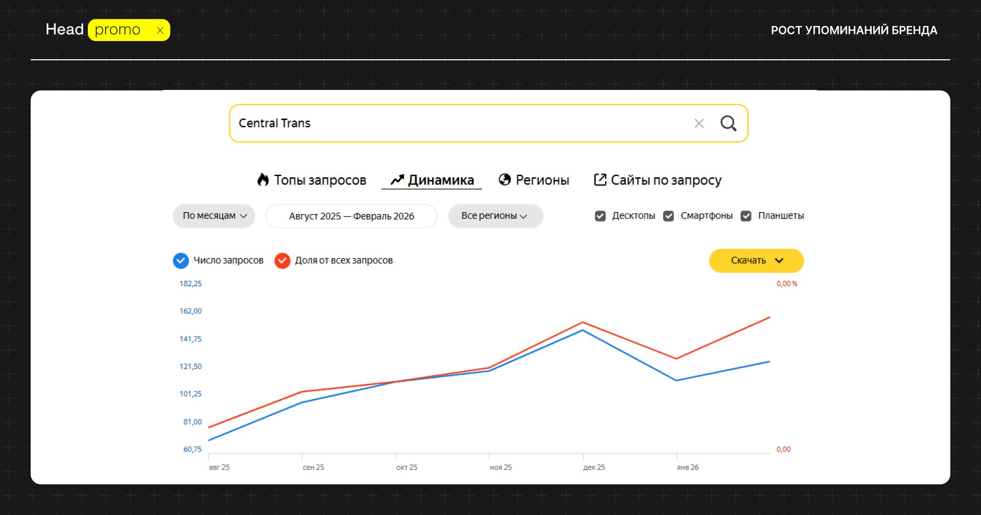Screen dimensions: 981x515
Task: Click the РОСТ УПОМИНАНИЙ БРЕНДА heading
Action: tap(854, 30)
